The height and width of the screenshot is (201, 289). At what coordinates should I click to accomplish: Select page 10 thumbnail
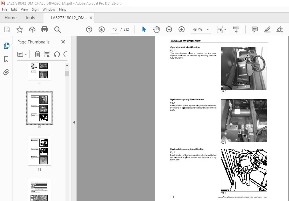click(39, 108)
